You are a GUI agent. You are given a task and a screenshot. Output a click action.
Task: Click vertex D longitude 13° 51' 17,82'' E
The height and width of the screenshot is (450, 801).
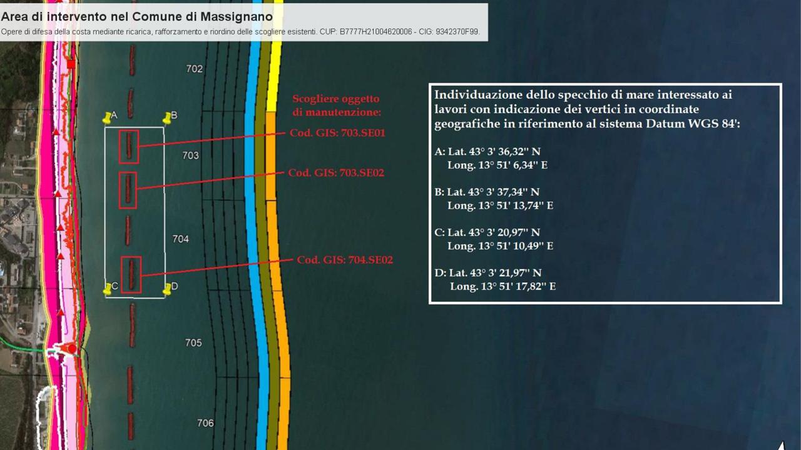click(x=503, y=286)
